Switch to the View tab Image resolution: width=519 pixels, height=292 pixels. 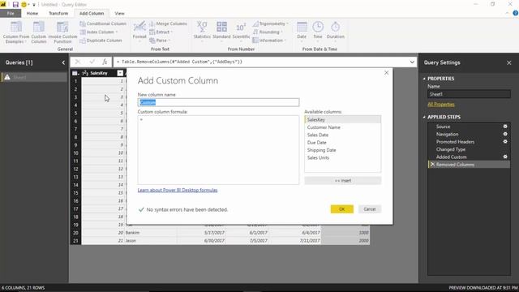[119, 13]
